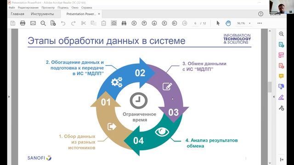This screenshot has width=294, height=165.
Task: Show next page down-arrow icon
Action: click(x=154, y=23)
